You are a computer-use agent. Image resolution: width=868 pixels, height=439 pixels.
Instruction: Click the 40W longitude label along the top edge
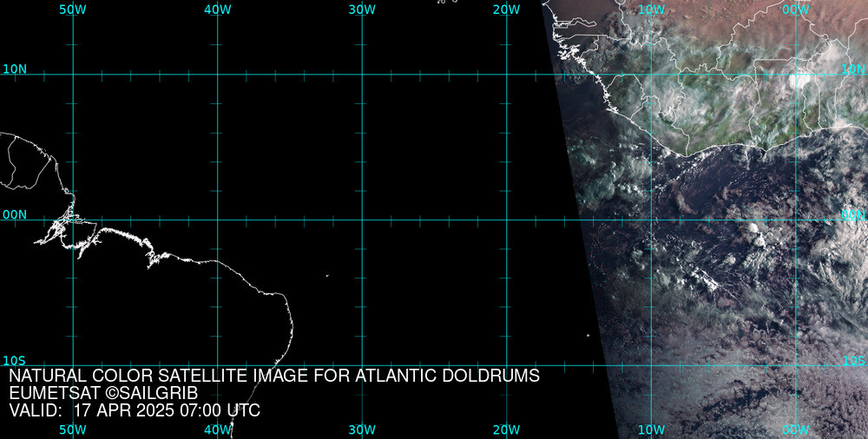tap(218, 10)
